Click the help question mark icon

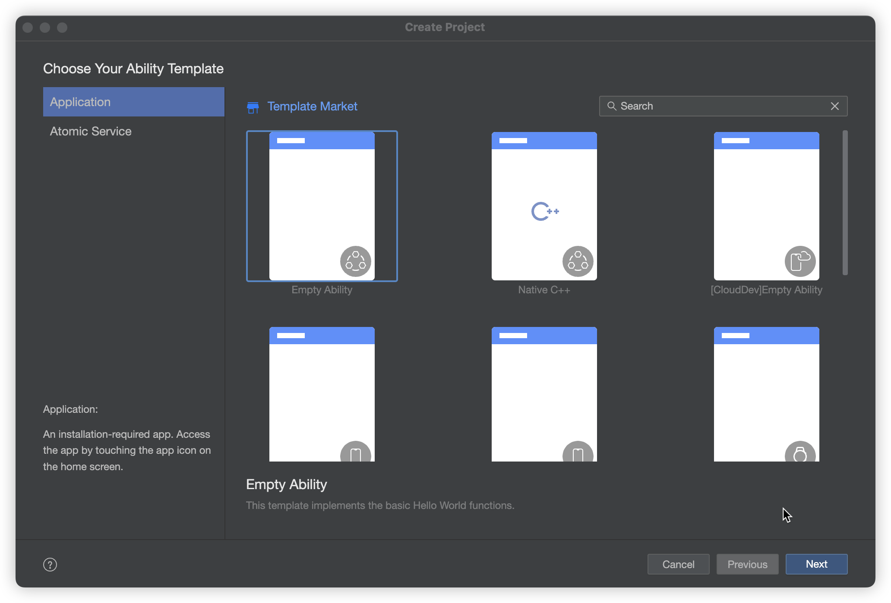pos(50,564)
